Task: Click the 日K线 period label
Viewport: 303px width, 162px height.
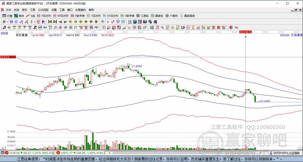Action: tap(4, 33)
